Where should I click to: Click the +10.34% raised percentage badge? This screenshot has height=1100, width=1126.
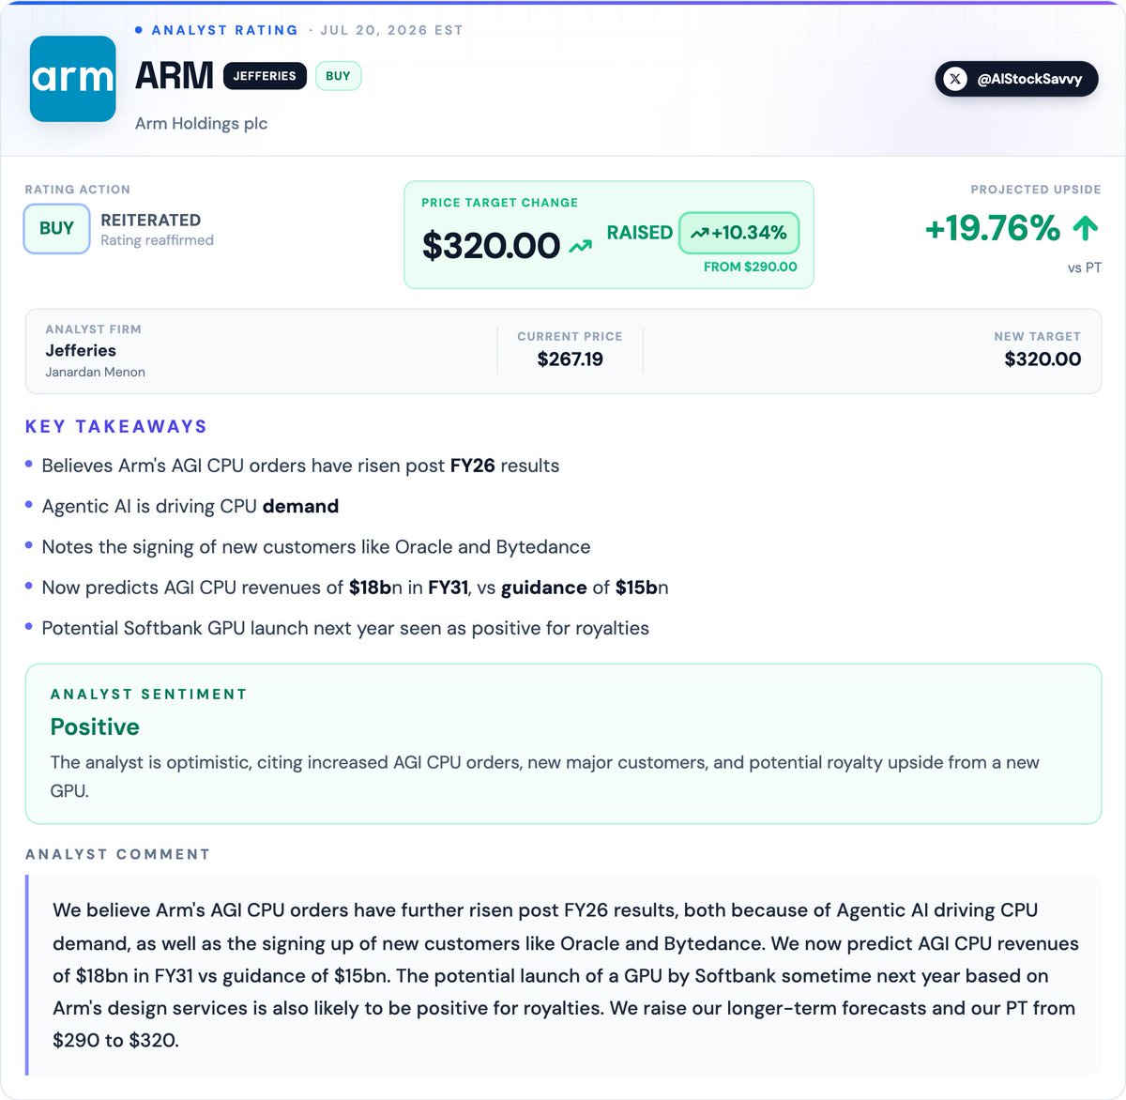coord(738,233)
